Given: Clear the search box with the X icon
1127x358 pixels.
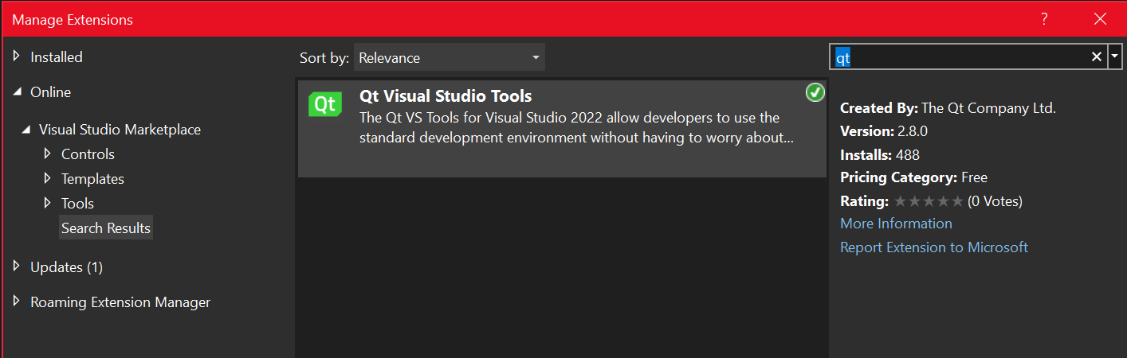Looking at the screenshot, I should [1096, 56].
